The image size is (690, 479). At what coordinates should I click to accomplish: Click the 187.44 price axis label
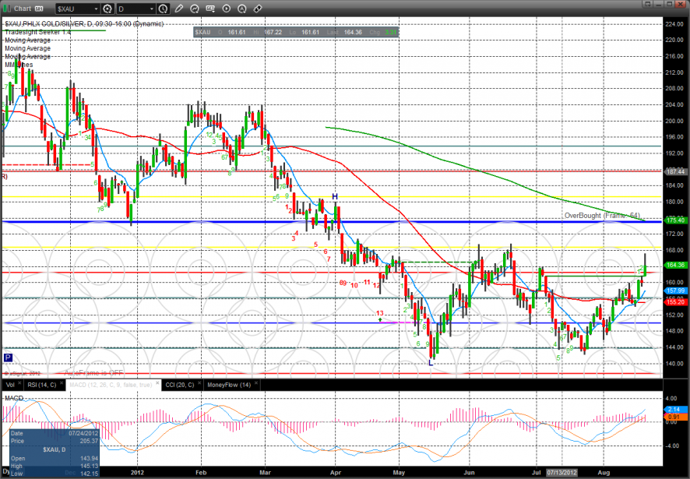click(675, 171)
